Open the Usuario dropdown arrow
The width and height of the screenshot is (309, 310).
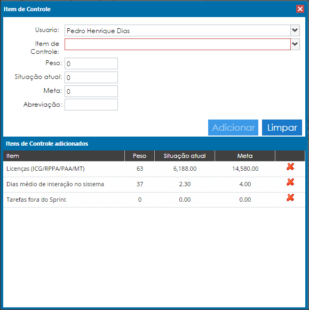click(x=295, y=30)
